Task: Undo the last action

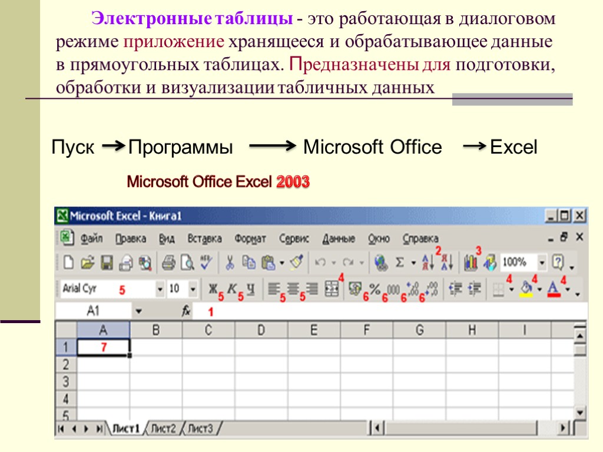Action: [320, 262]
